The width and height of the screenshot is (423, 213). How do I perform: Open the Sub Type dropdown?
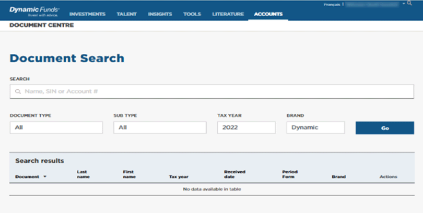click(x=160, y=127)
